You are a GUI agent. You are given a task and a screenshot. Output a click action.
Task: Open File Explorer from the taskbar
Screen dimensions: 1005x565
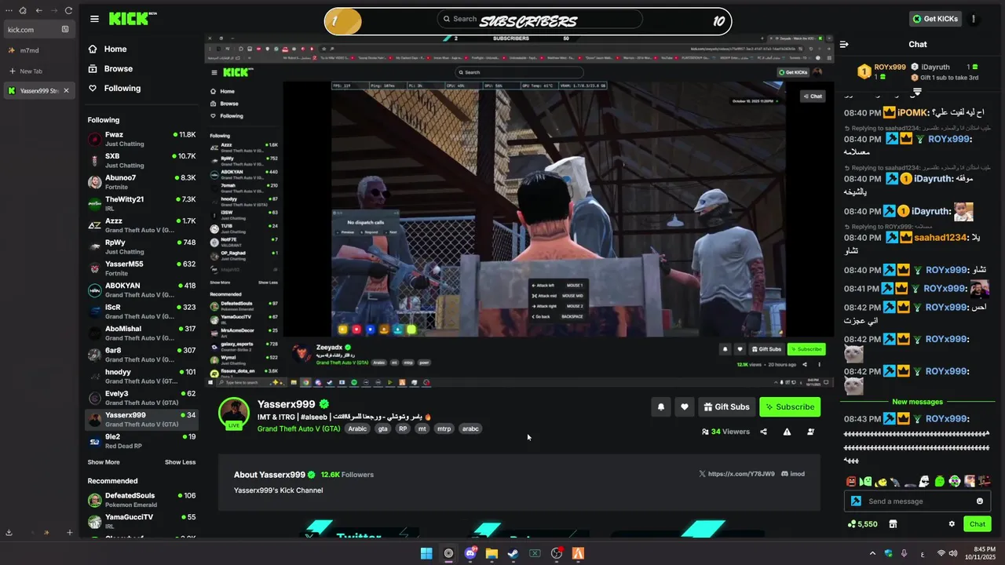pyautogui.click(x=492, y=553)
